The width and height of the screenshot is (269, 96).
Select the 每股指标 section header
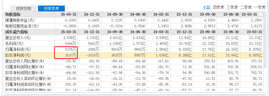click(x=13, y=14)
